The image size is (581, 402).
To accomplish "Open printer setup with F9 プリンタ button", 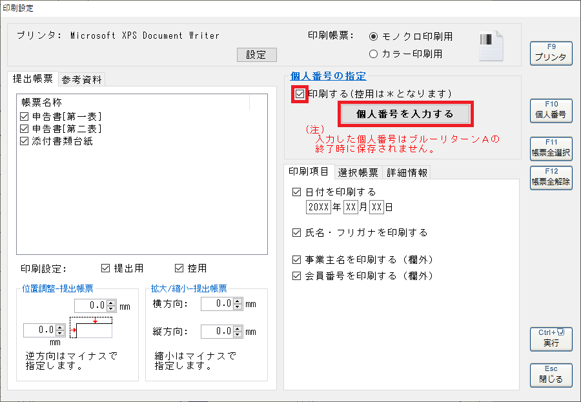I will [x=551, y=53].
